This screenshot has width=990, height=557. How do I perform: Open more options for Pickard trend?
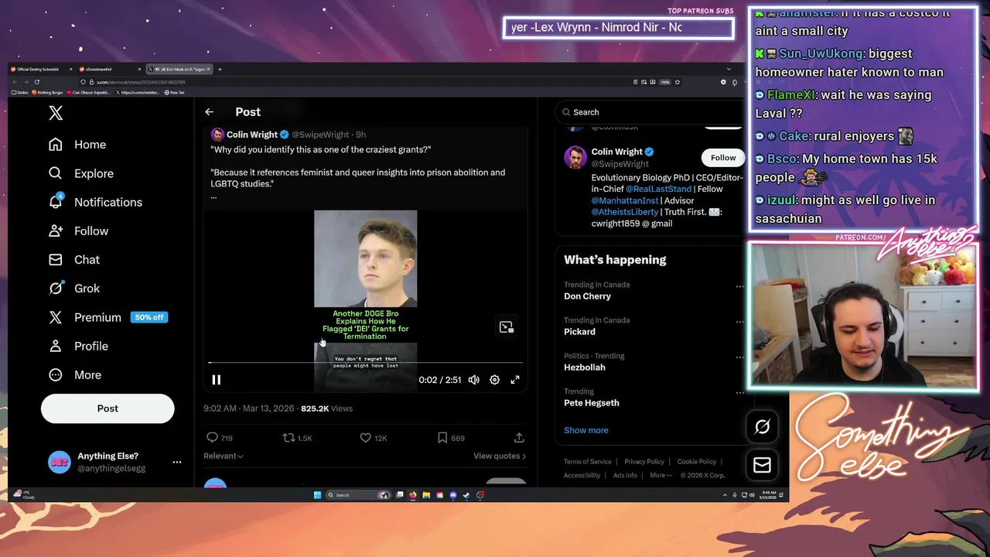pos(739,322)
